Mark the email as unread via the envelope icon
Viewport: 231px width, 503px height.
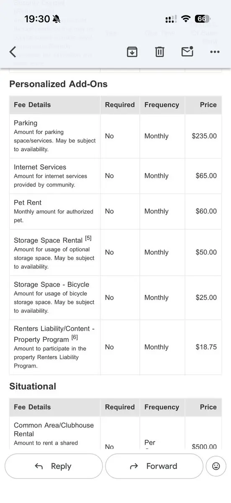tap(187, 52)
